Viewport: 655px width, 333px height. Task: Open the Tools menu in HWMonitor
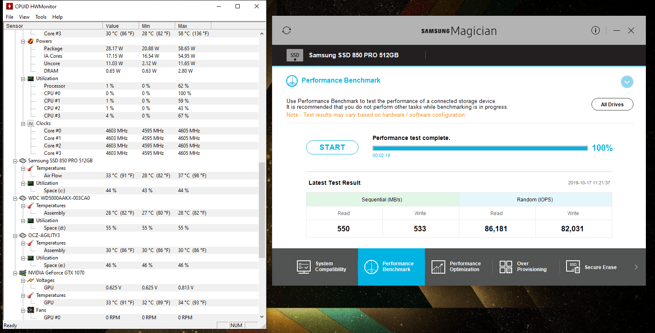41,17
